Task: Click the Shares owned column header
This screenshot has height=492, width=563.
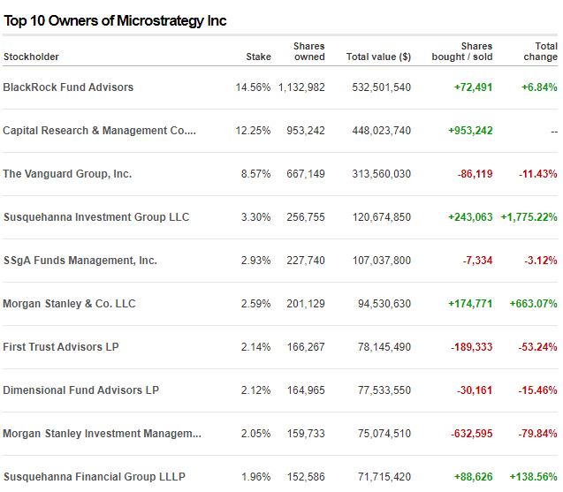Action: point(309,51)
